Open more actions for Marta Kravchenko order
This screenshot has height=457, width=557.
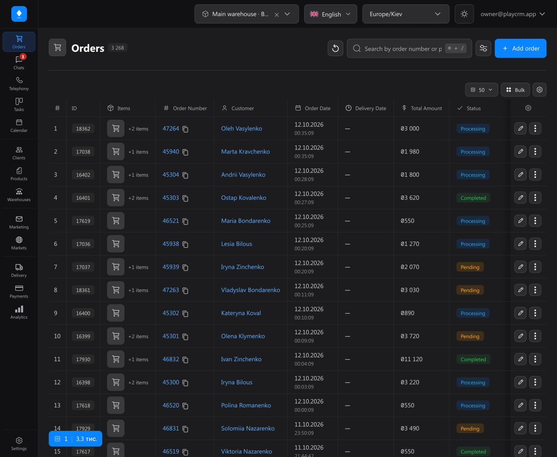click(535, 152)
